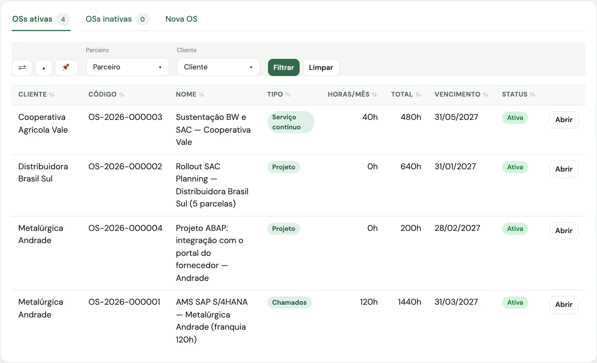Select code OS-2026-000003

pyautogui.click(x=125, y=117)
